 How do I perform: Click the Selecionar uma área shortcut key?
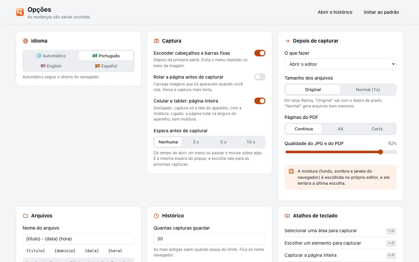point(391,231)
